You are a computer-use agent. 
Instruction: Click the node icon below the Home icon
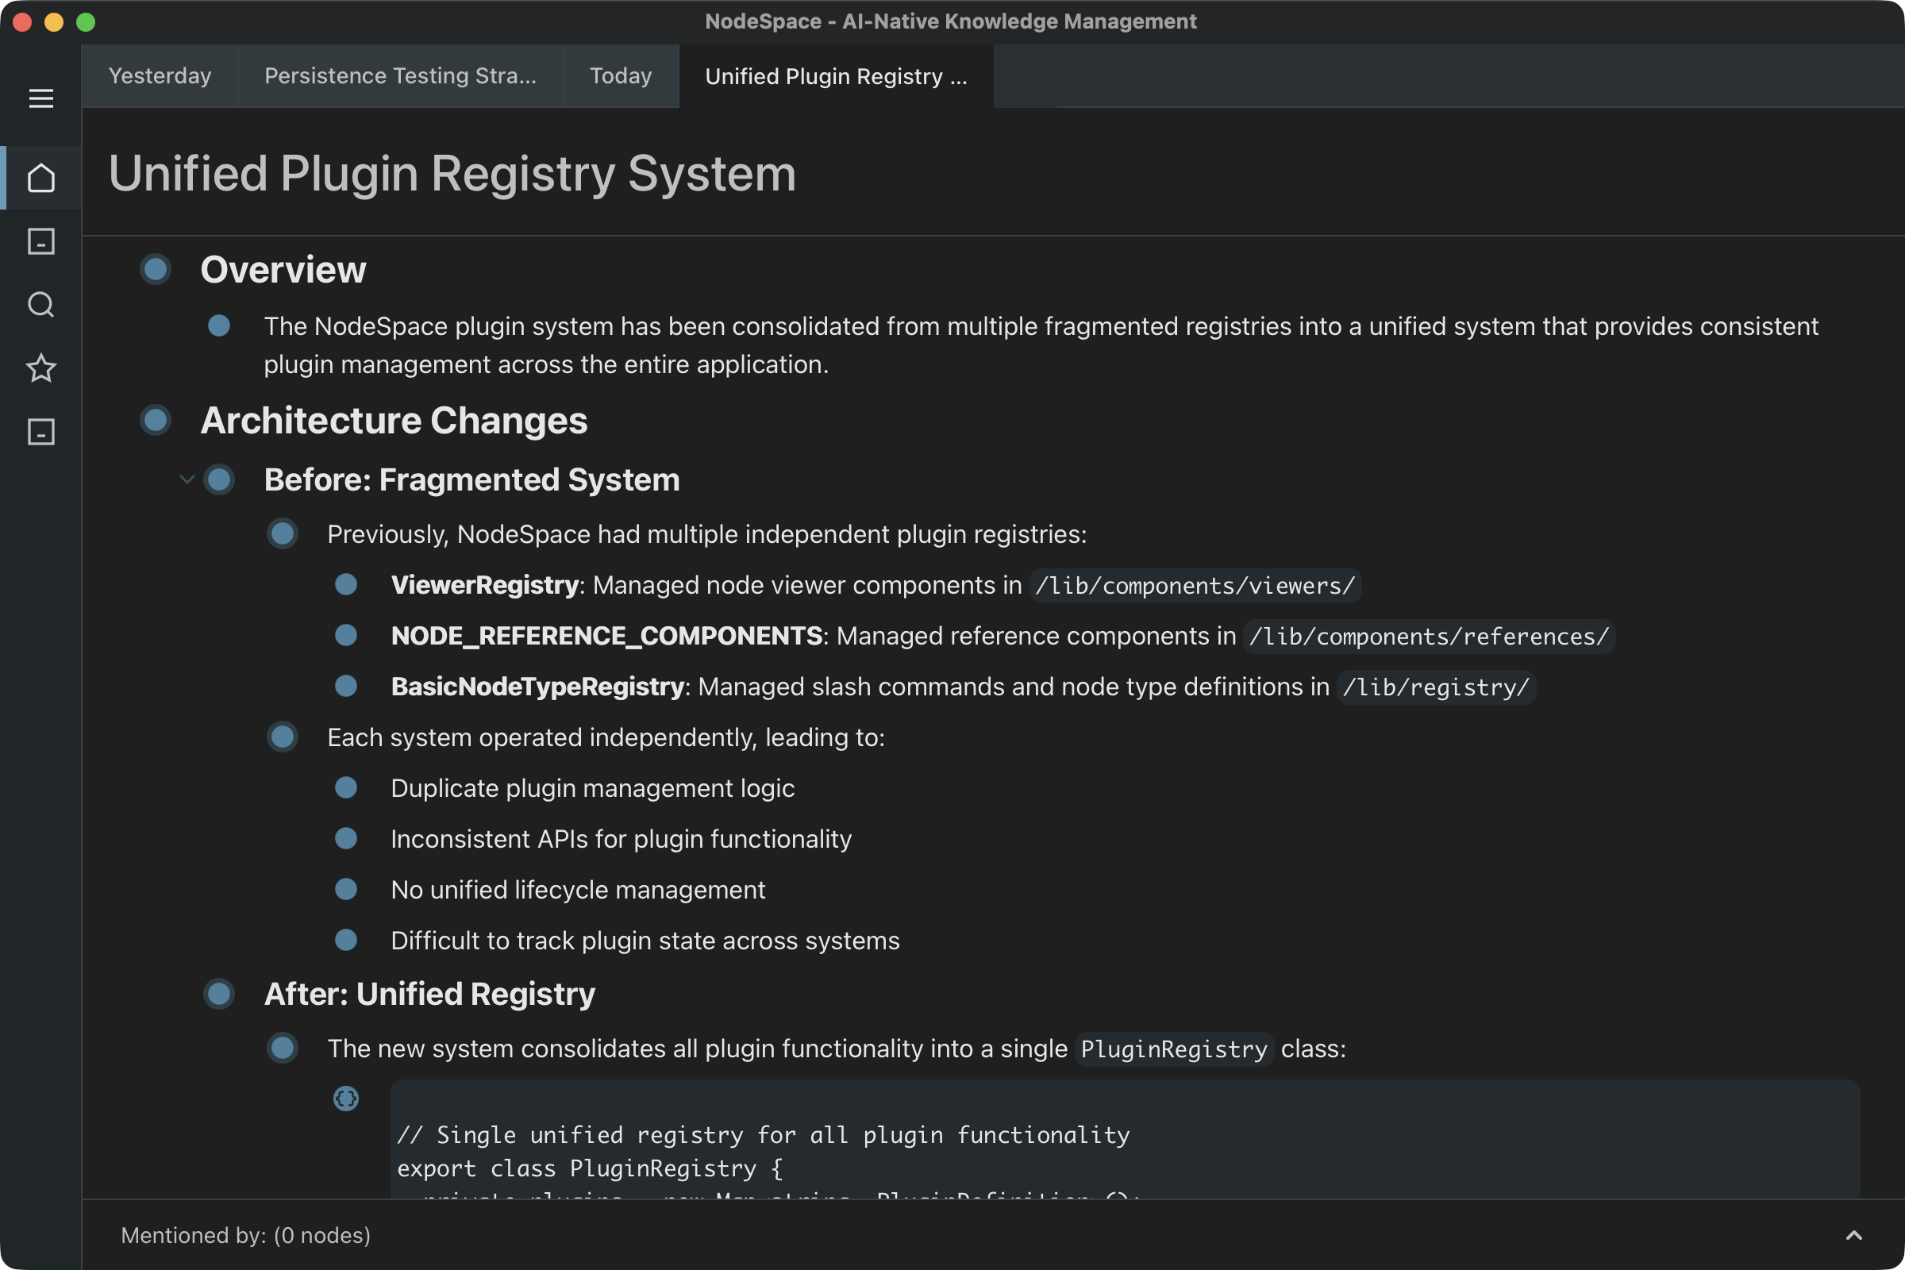coord(40,241)
